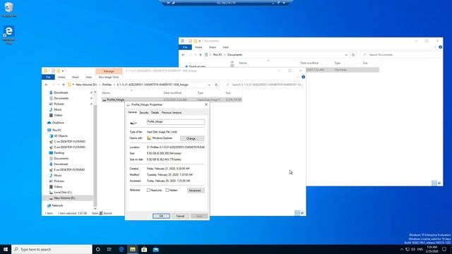
Task: Click OK in the Properties dialog
Action: [161, 216]
